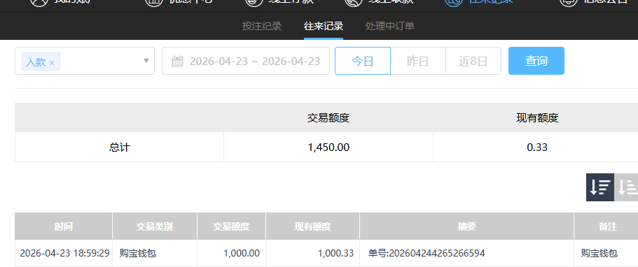Viewport: 638px width, 267px height.
Task: Click the 入款 tag label
Action: pos(36,62)
